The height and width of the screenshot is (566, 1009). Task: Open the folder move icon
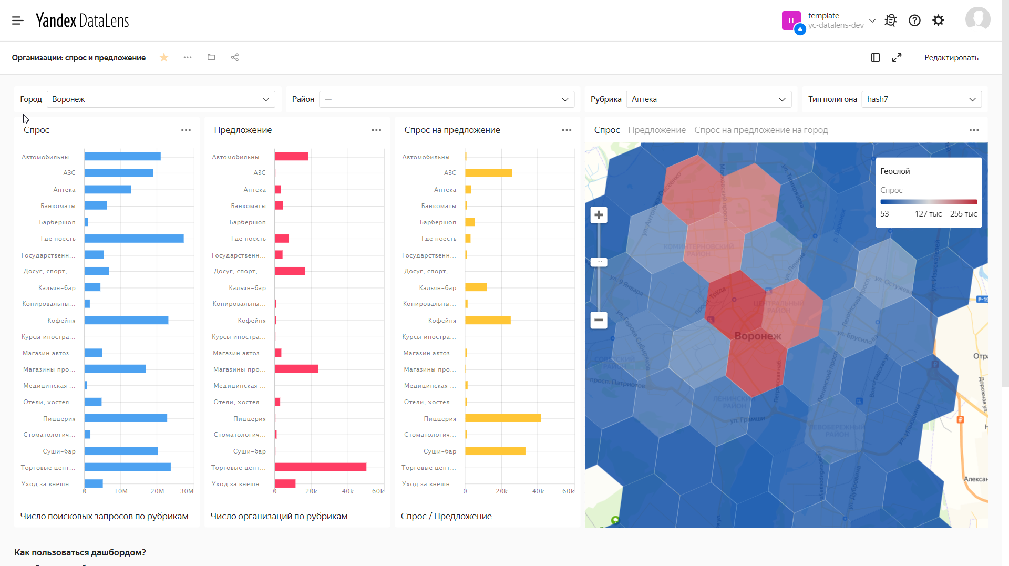point(211,57)
